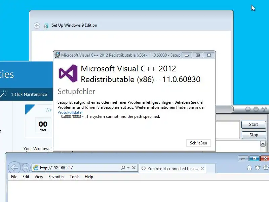Maximize the Visual C++ setup dialog

[198, 55]
